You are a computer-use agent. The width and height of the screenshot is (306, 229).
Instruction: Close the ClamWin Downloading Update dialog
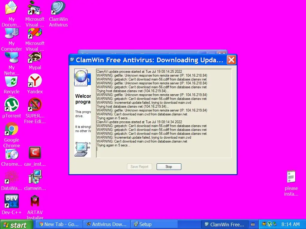click(x=231, y=60)
